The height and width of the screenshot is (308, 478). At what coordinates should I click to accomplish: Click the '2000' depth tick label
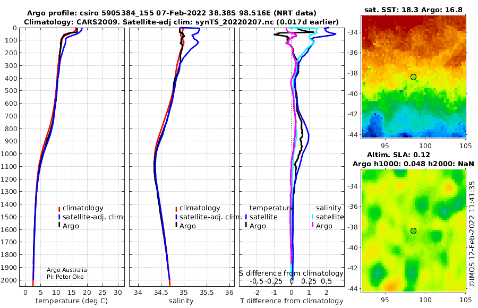pos(8,280)
